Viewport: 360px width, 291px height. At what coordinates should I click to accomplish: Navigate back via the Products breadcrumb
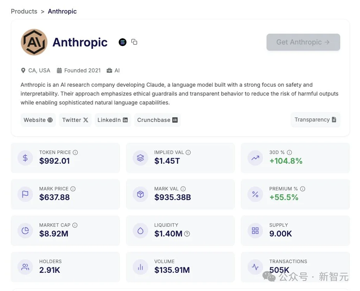pos(24,11)
